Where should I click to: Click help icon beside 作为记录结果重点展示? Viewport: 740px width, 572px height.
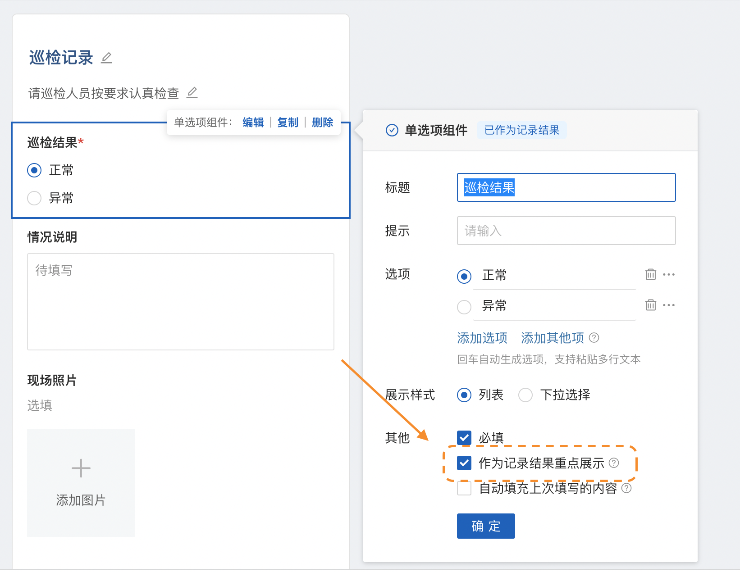point(614,463)
